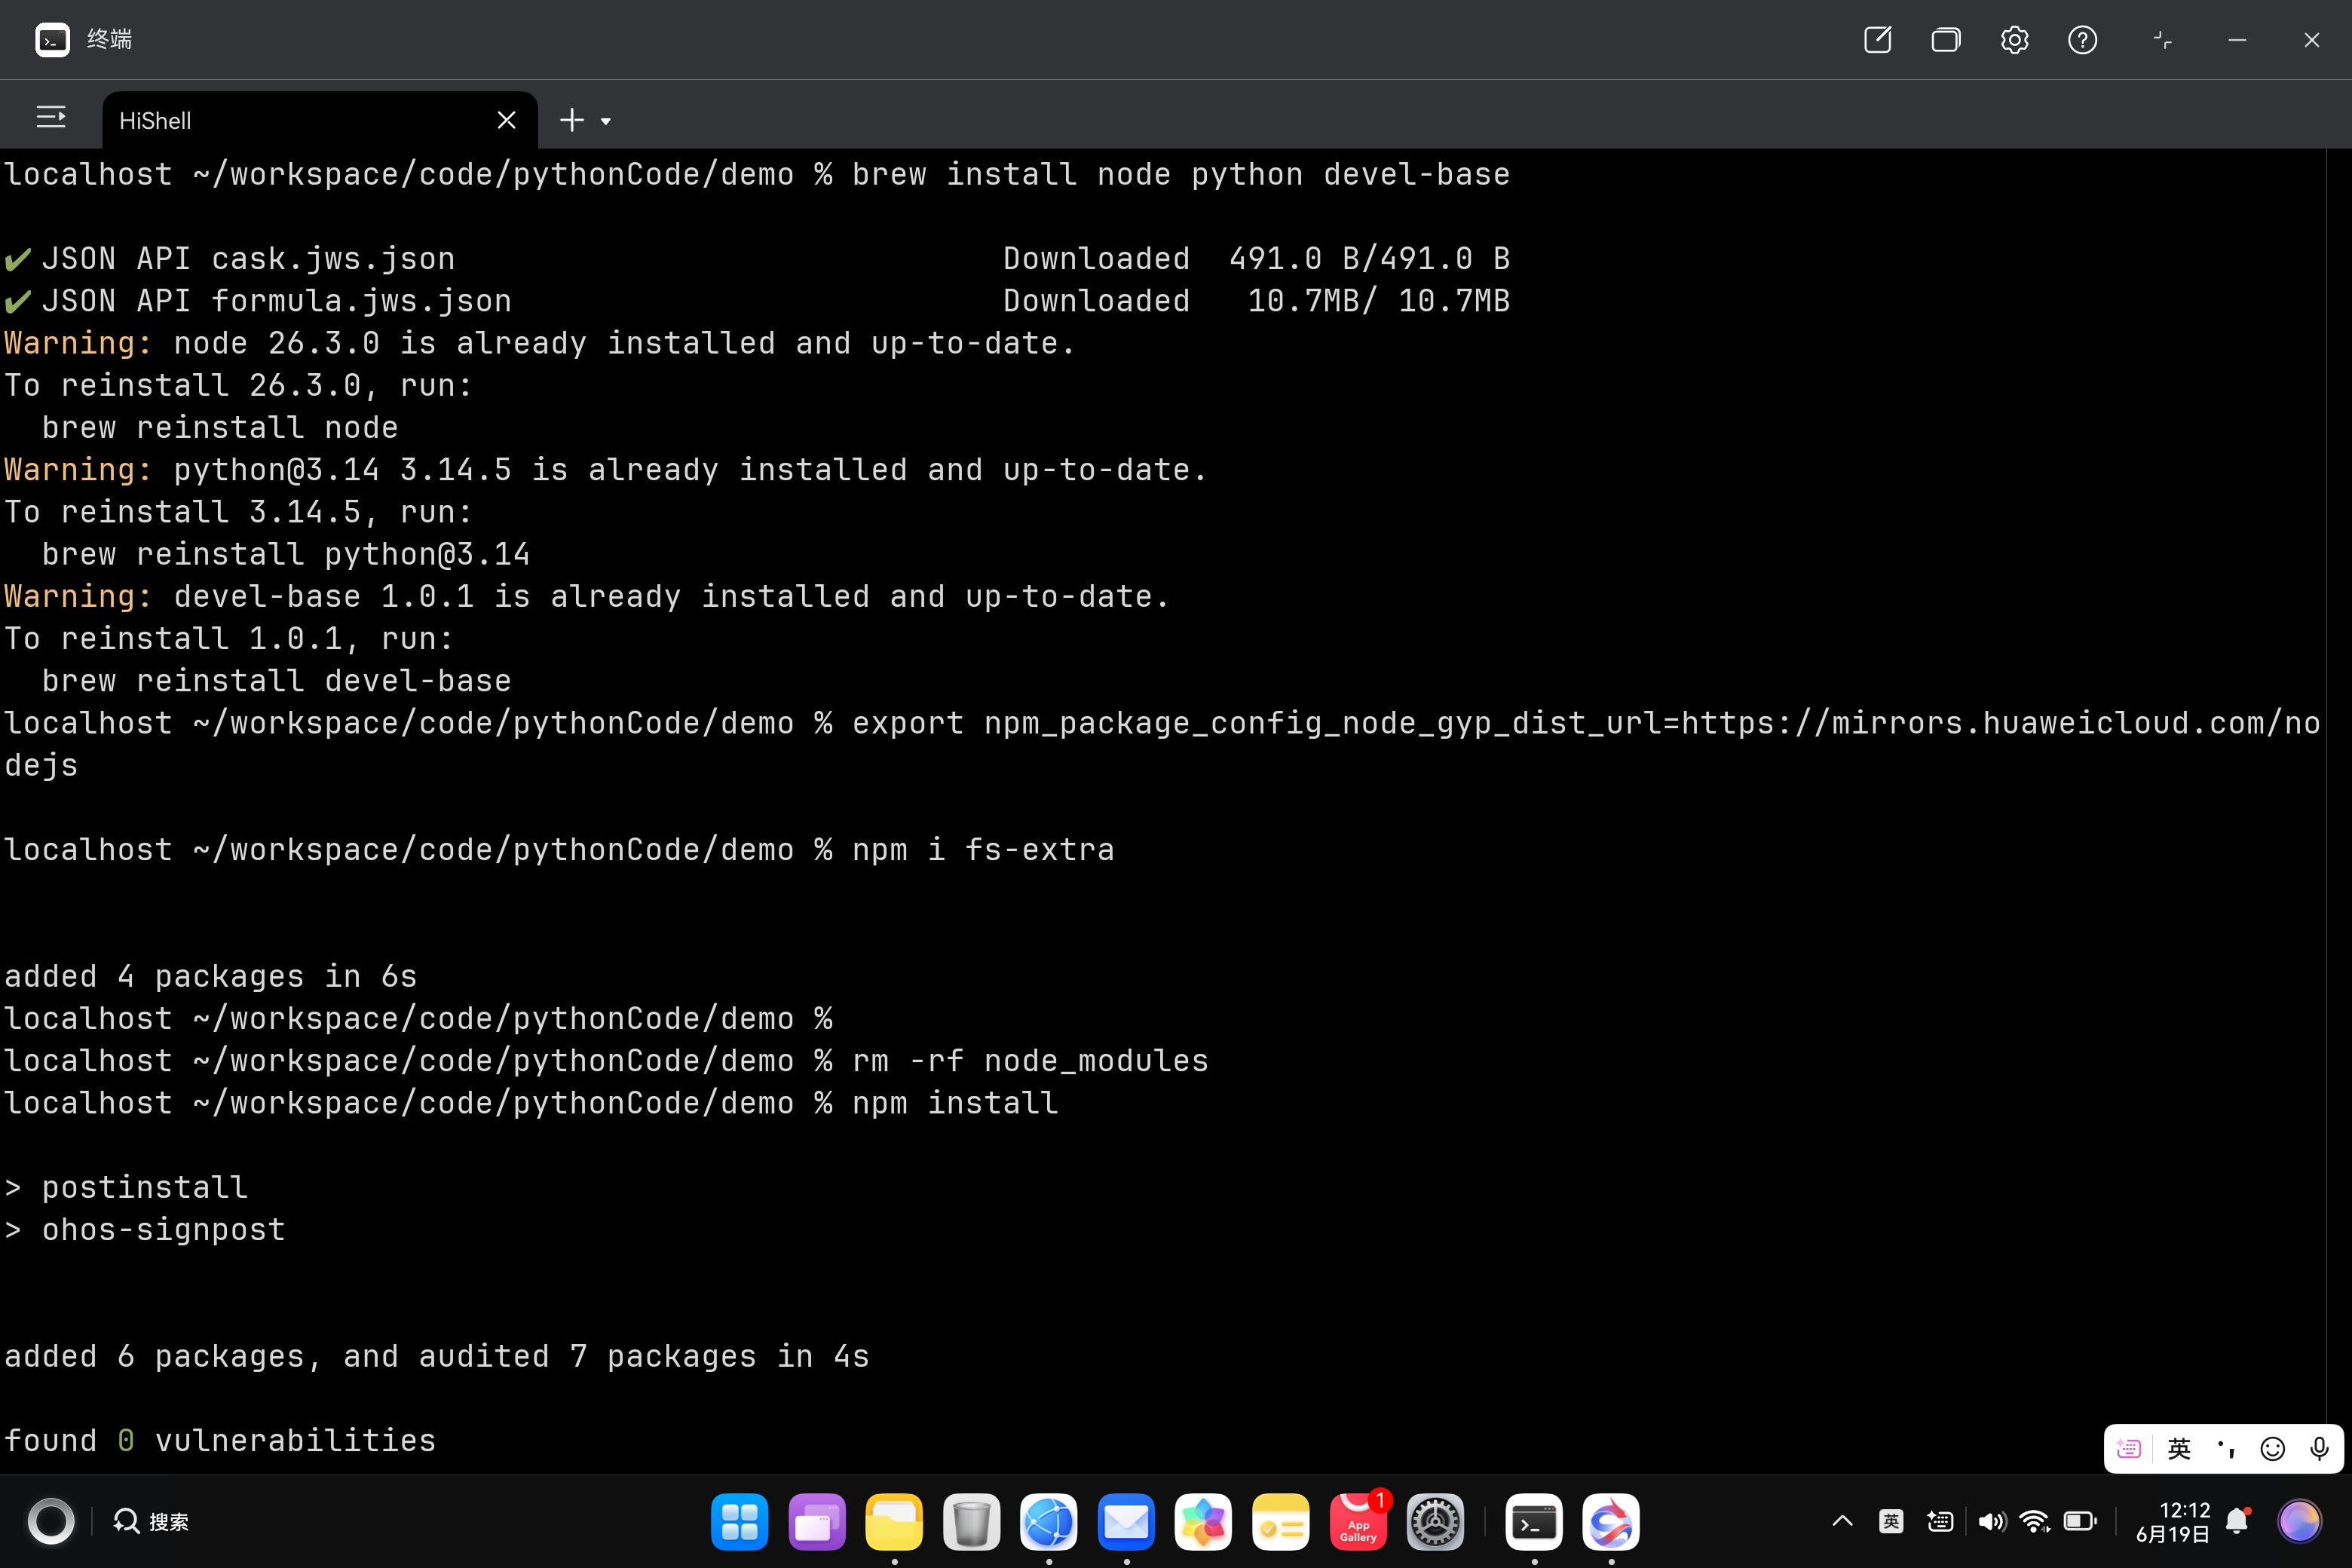Viewport: 2352px width, 1568px height.
Task: Open the assistant orb at taskbar corner
Action: [2299, 1521]
